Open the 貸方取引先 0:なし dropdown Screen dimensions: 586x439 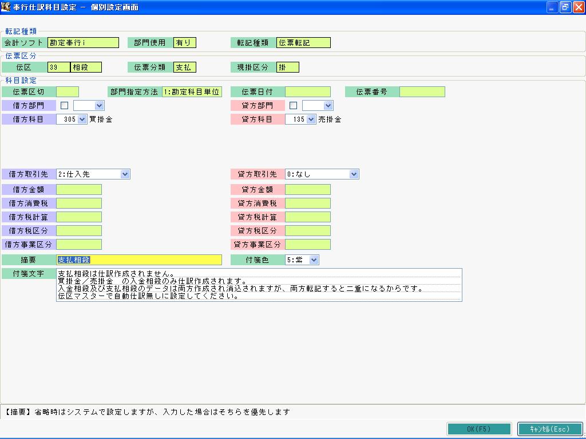354,174
